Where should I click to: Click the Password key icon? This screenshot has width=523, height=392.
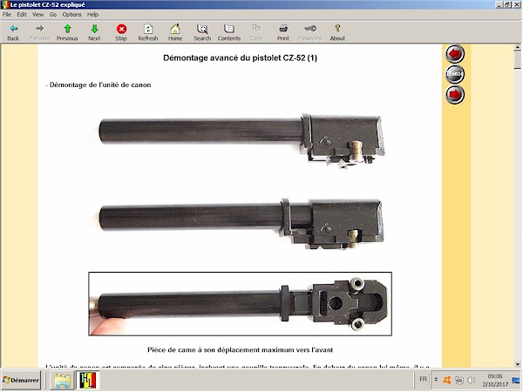310,29
